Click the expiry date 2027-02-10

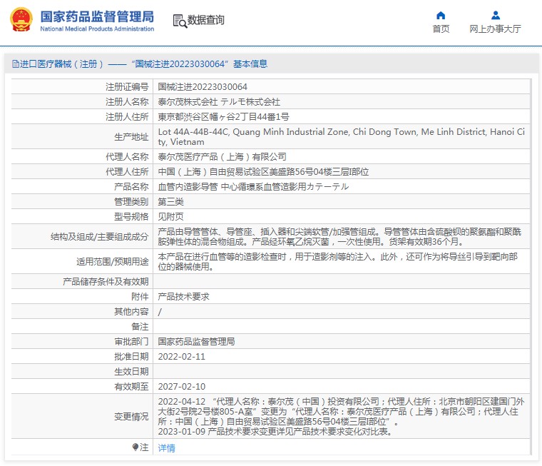(x=181, y=386)
